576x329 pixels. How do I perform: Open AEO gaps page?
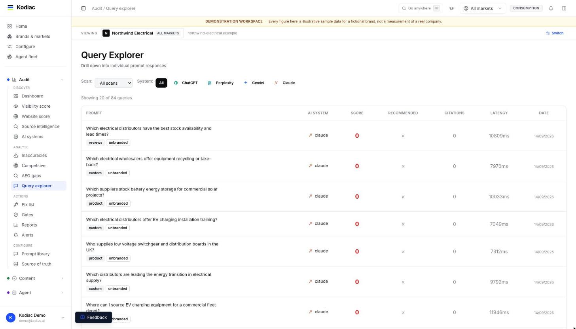tap(39, 176)
